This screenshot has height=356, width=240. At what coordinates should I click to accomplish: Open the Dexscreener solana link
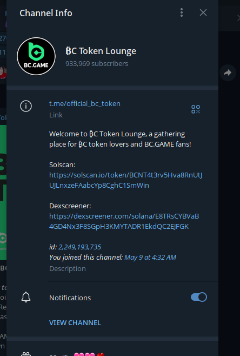pos(124,221)
